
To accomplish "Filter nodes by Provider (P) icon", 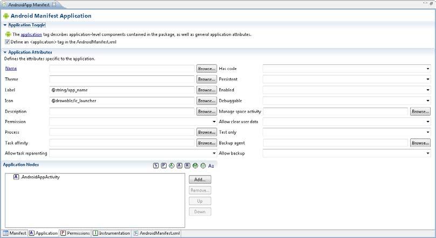I will coord(164,165).
